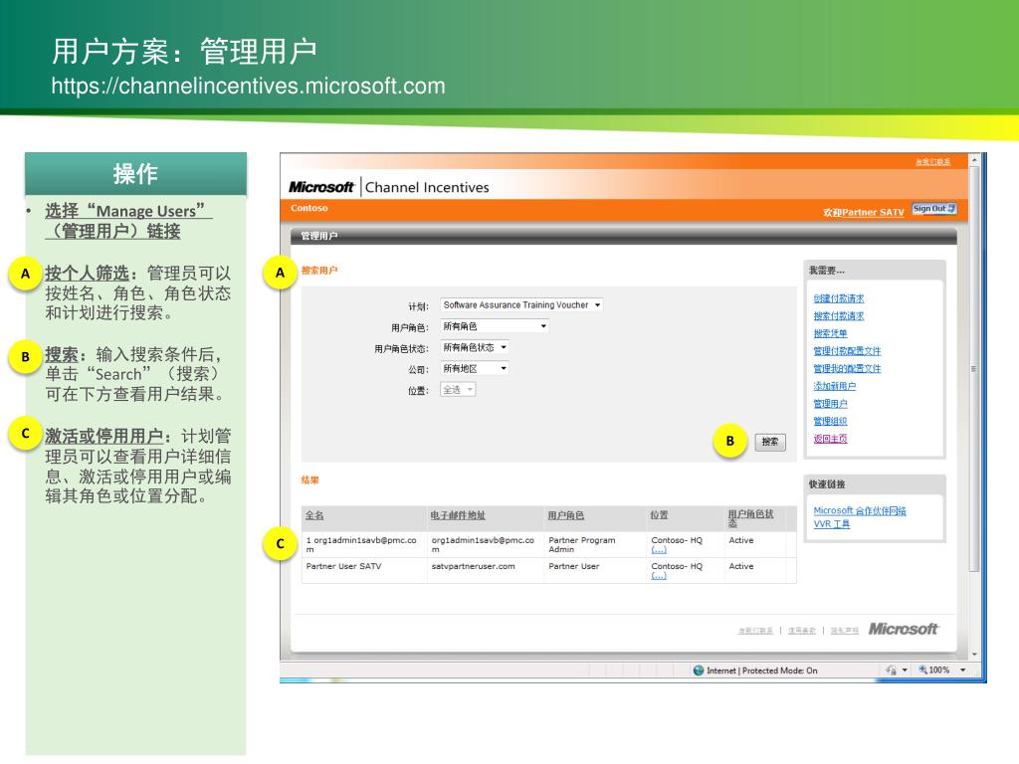The height and width of the screenshot is (764, 1019).
Task: Open the 用户角色 所有角色 dropdown
Action: pos(494,326)
